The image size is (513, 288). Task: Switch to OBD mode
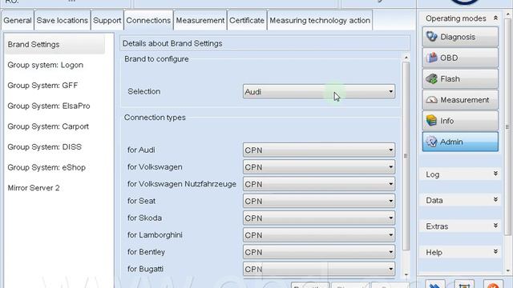pos(460,58)
